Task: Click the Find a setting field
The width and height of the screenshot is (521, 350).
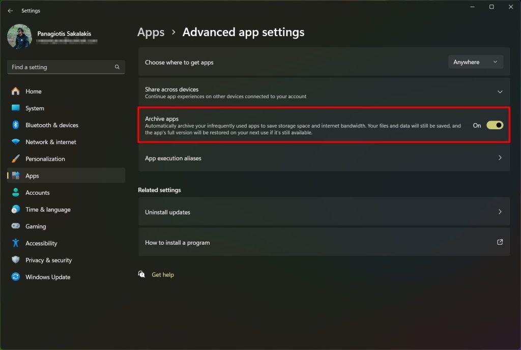Action: [66, 67]
